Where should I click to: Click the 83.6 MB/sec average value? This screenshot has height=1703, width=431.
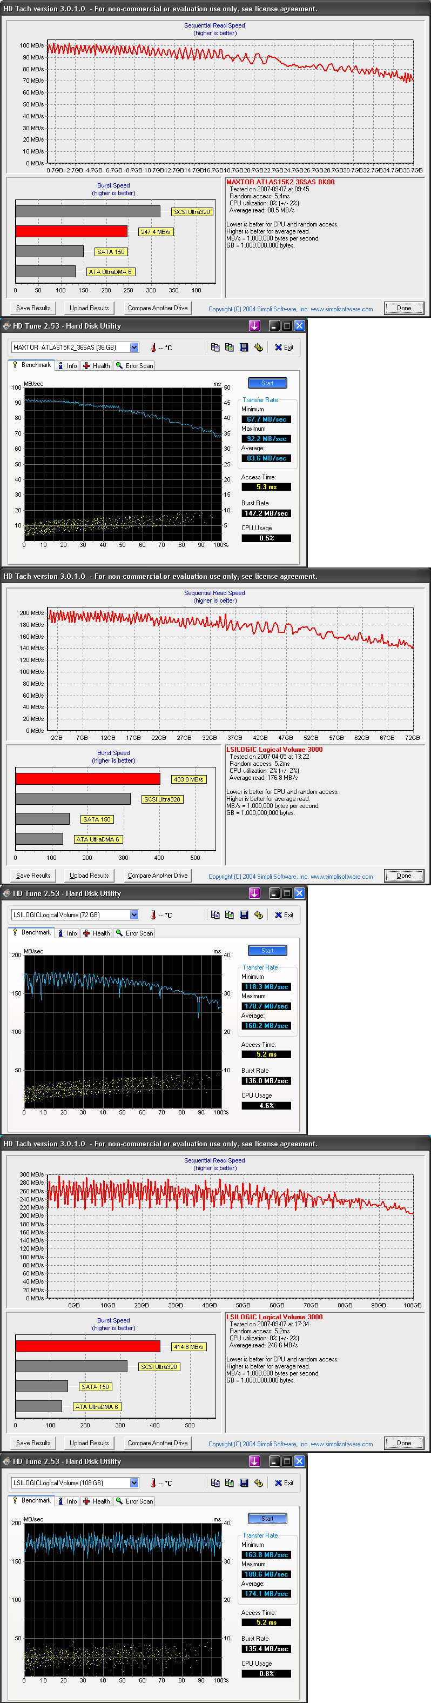(x=266, y=458)
